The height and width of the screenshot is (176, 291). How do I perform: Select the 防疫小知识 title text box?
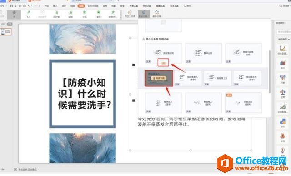click(83, 94)
